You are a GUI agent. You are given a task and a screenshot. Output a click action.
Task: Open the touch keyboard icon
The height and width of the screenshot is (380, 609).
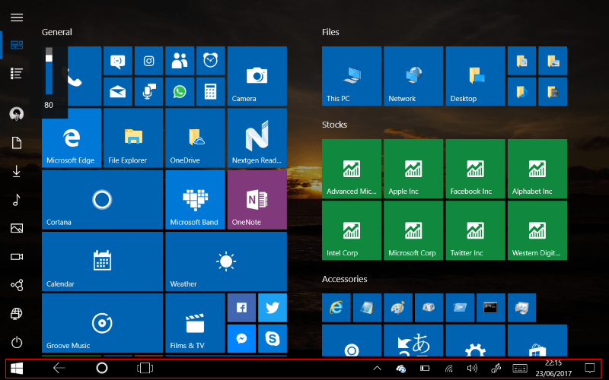click(x=520, y=368)
